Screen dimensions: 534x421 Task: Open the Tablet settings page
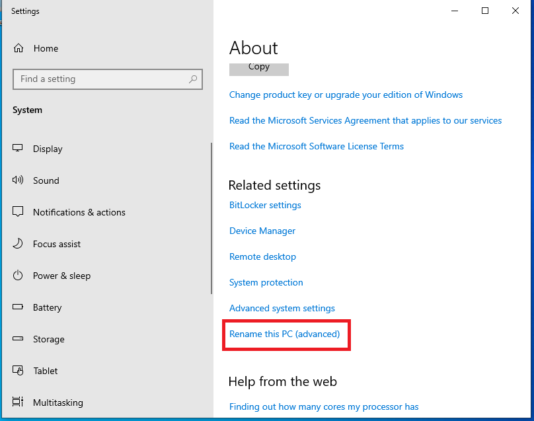coord(45,371)
